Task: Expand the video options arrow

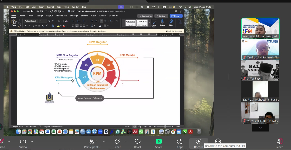Action: [32, 141]
